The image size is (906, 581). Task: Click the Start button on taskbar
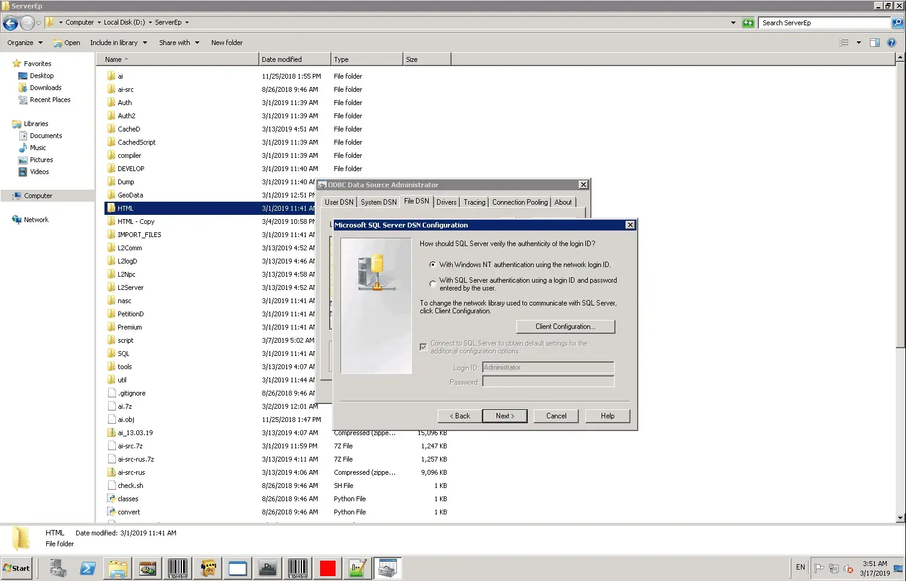[x=17, y=568]
